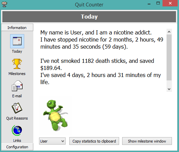The width and height of the screenshot is (179, 152).
Task: Click the scrollbar up arrow
Action: click(x=169, y=32)
